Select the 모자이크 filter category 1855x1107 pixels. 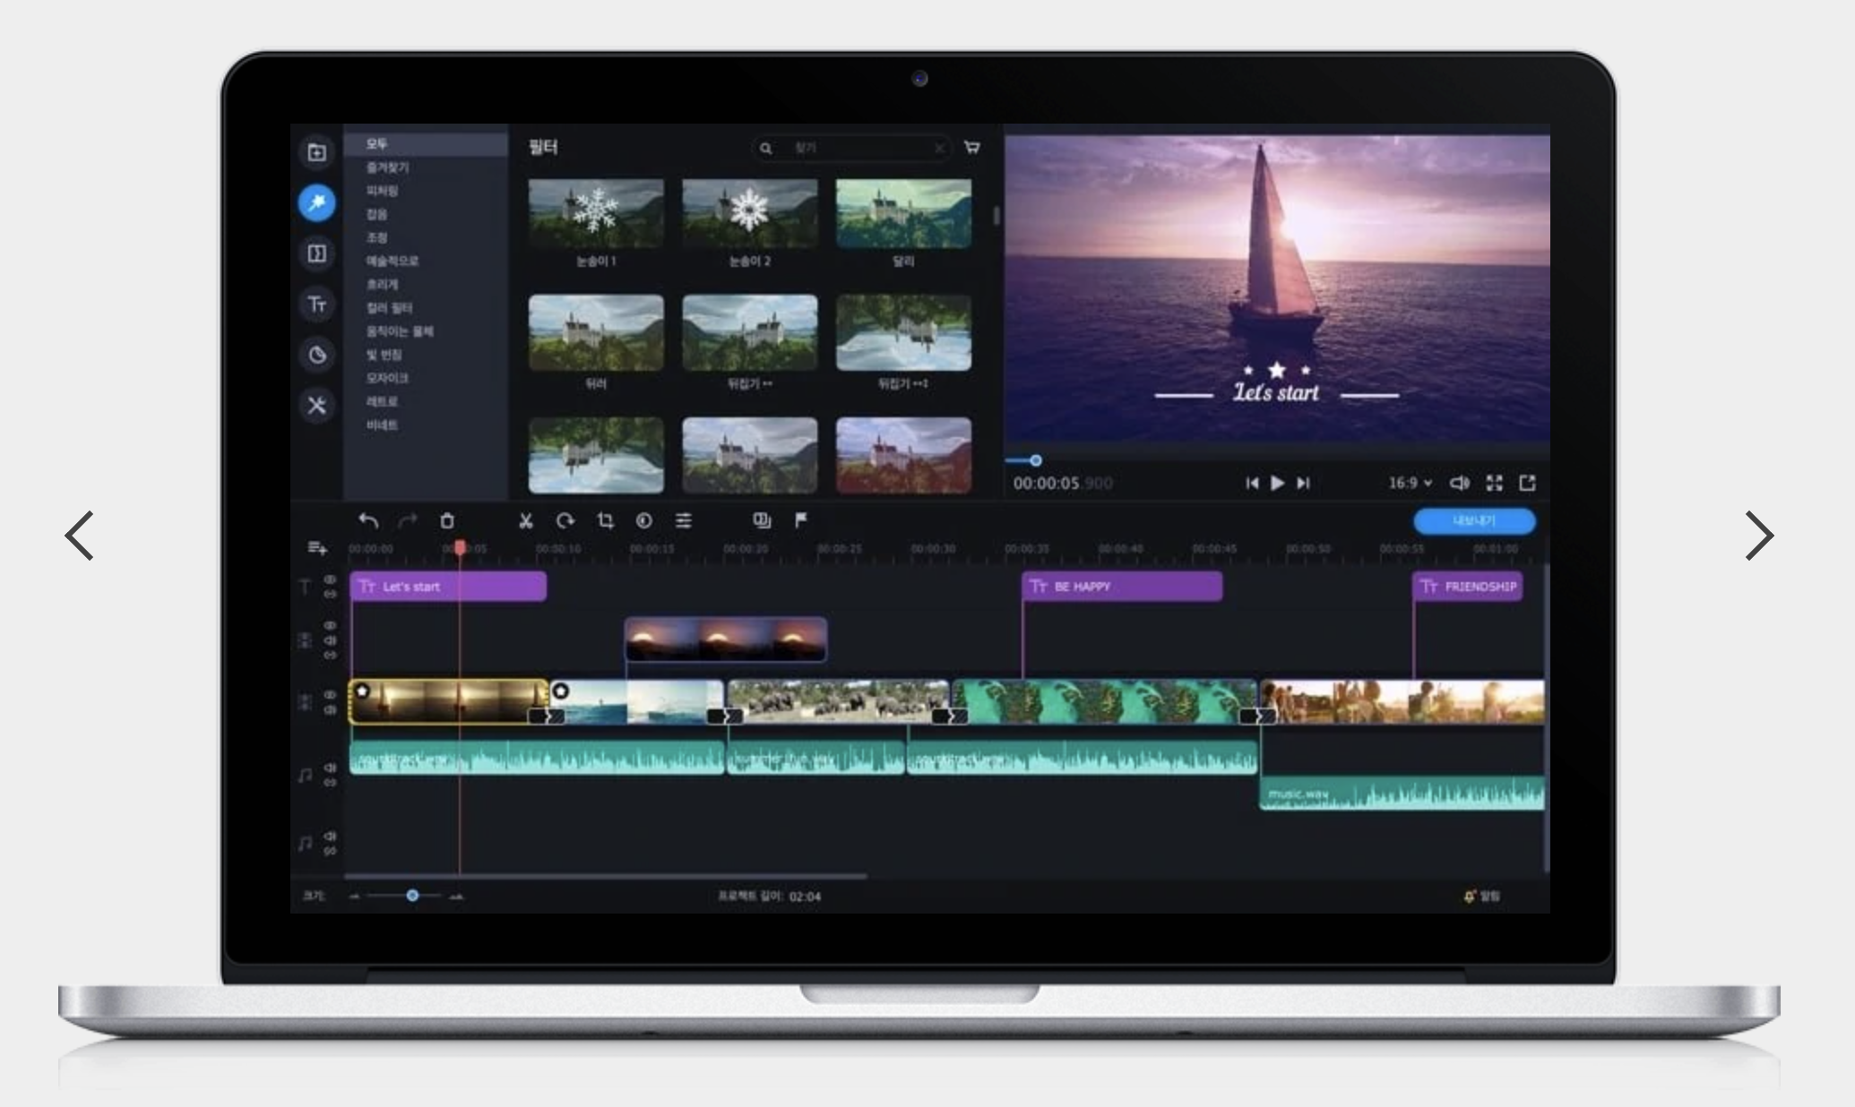pyautogui.click(x=387, y=378)
